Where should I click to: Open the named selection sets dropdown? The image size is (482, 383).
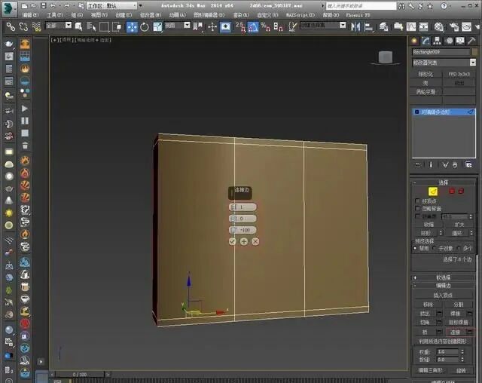click(323, 26)
